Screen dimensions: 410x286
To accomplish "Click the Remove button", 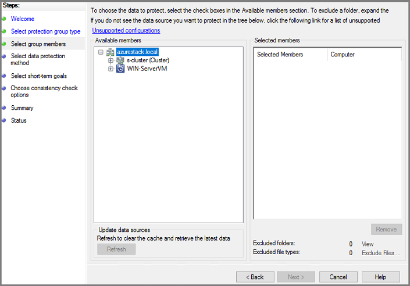I will pyautogui.click(x=387, y=229).
